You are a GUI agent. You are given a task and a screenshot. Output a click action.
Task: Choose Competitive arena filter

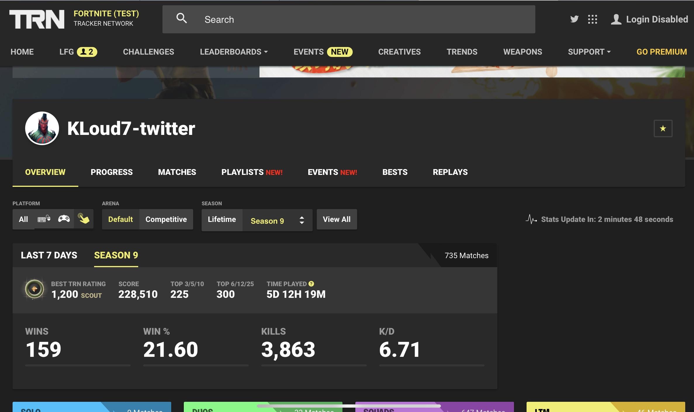click(166, 219)
